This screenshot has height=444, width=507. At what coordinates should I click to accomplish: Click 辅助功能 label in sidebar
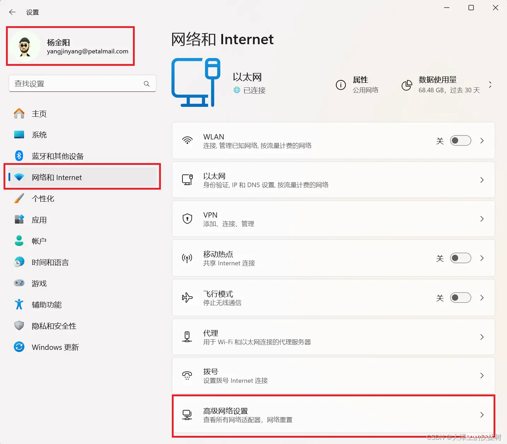click(x=47, y=305)
